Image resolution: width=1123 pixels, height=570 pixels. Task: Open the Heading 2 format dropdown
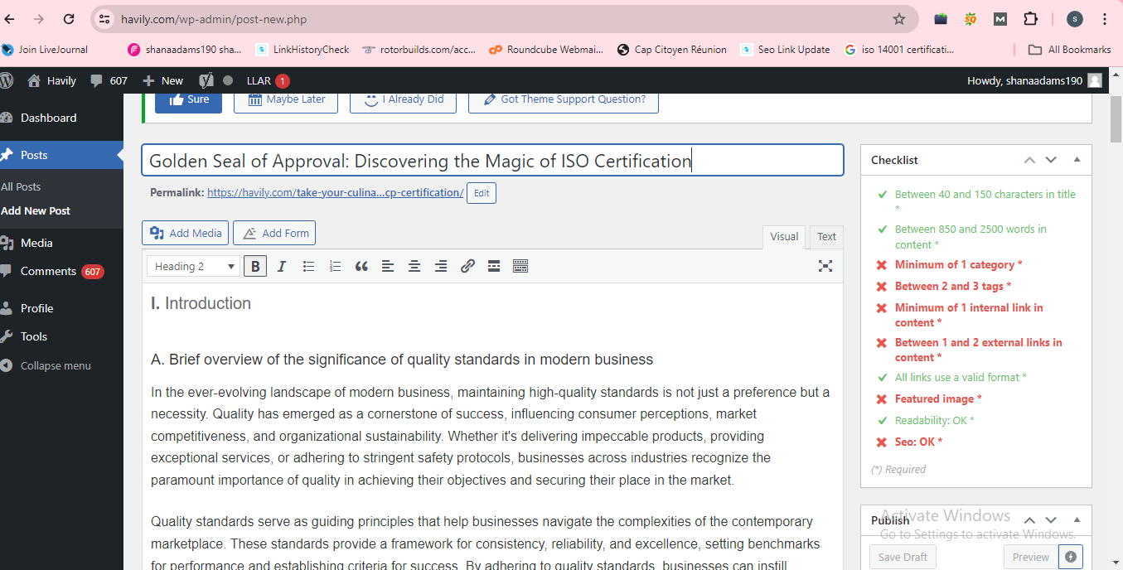pyautogui.click(x=194, y=266)
